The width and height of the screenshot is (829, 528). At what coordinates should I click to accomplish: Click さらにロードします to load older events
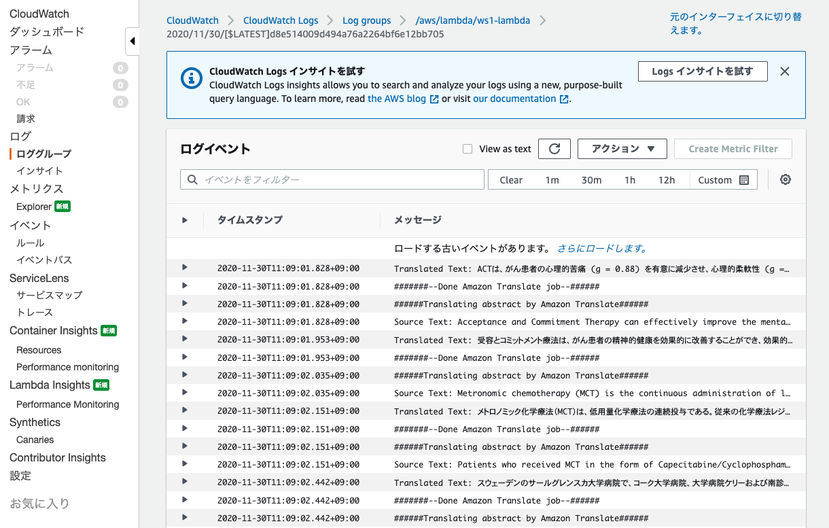pyautogui.click(x=603, y=249)
